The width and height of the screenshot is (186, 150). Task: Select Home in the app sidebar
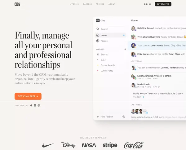pyautogui.click(x=110, y=35)
